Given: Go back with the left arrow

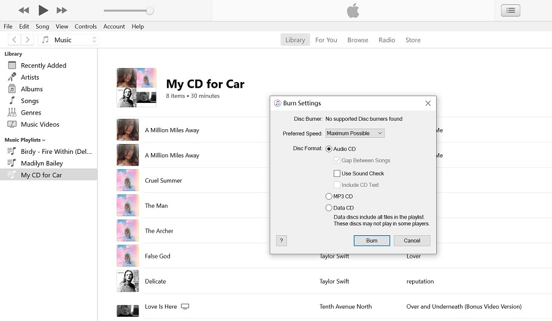Looking at the screenshot, I should (x=15, y=40).
